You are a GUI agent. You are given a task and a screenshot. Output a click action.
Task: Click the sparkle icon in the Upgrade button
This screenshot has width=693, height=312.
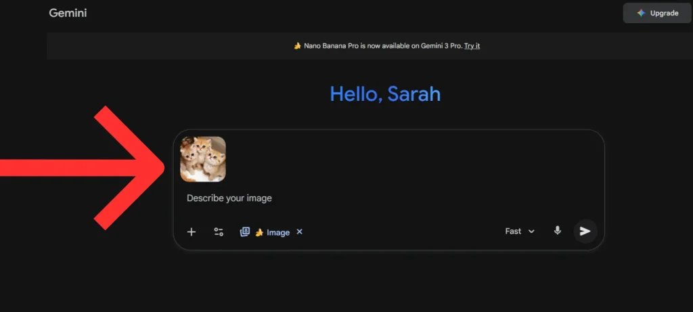[641, 14]
